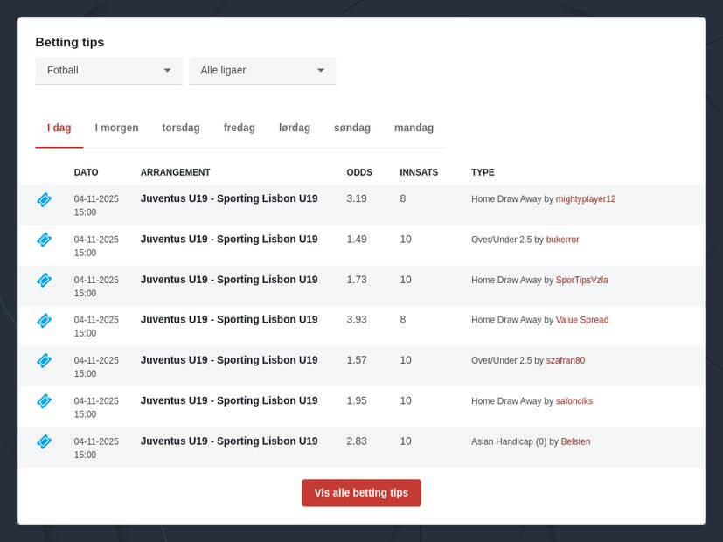Select the mandag tab
This screenshot has width=723, height=542.
click(x=413, y=128)
